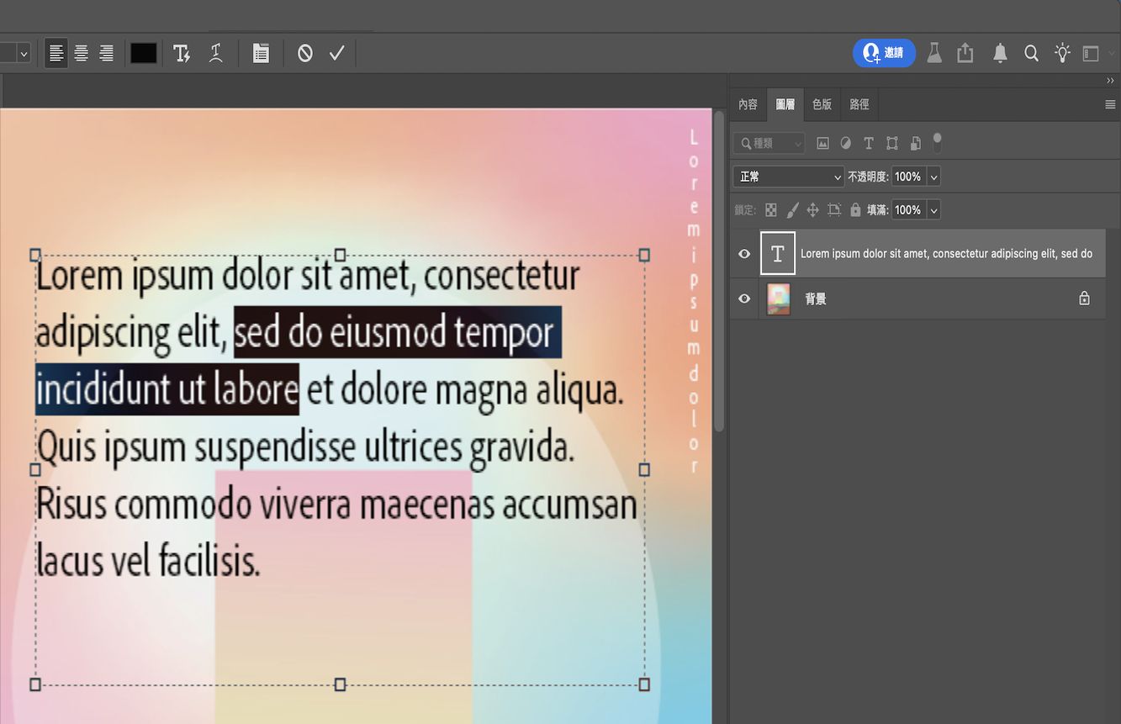Open the 種類 filter type dropdown
Screen dimensions: 1121x724
(769, 144)
